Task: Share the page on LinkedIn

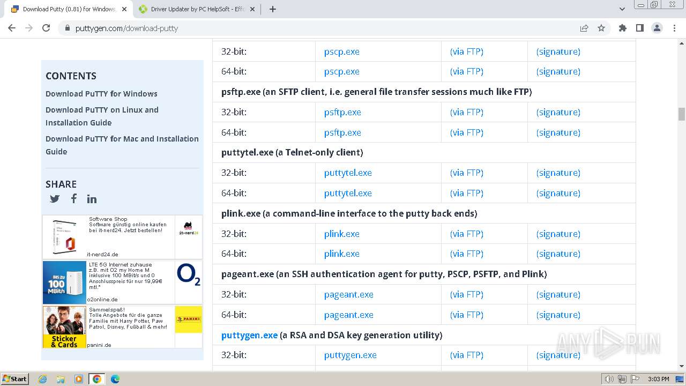Action: pyautogui.click(x=92, y=199)
